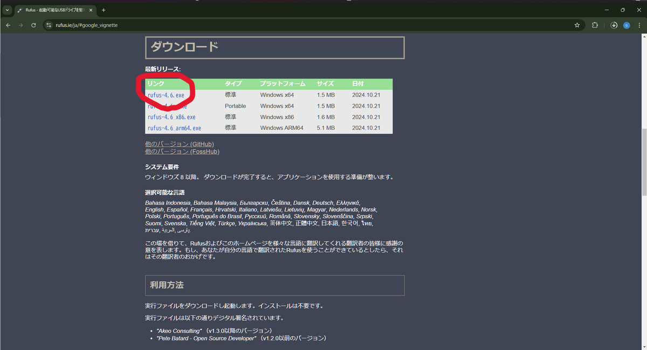The image size is (647, 350).
Task: Click the 日付 column header
Action: [358, 84]
